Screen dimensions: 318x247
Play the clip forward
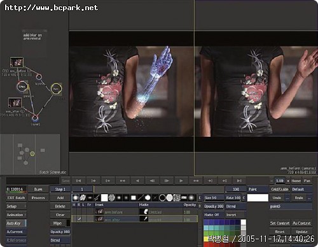point(181,181)
